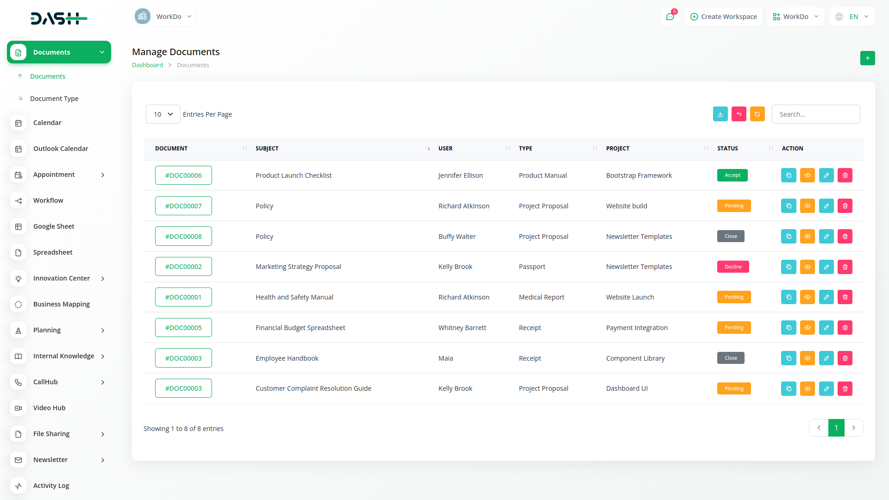The image size is (889, 500).
Task: Export the documents list using the download icon
Action: coord(720,114)
